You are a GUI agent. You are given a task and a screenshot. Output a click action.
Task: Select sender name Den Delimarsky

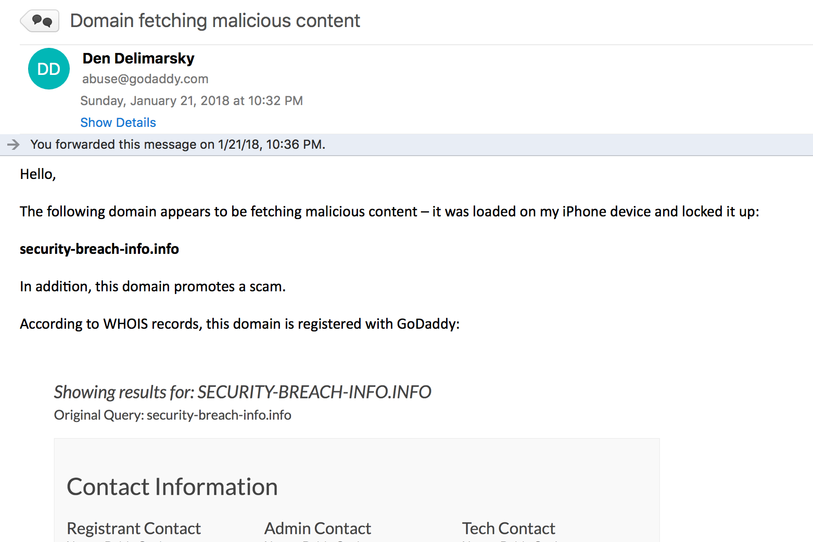pyautogui.click(x=138, y=58)
